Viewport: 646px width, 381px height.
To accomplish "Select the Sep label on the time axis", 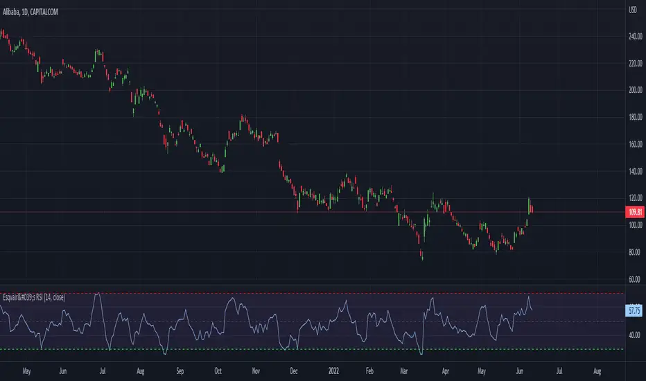I will point(180,371).
